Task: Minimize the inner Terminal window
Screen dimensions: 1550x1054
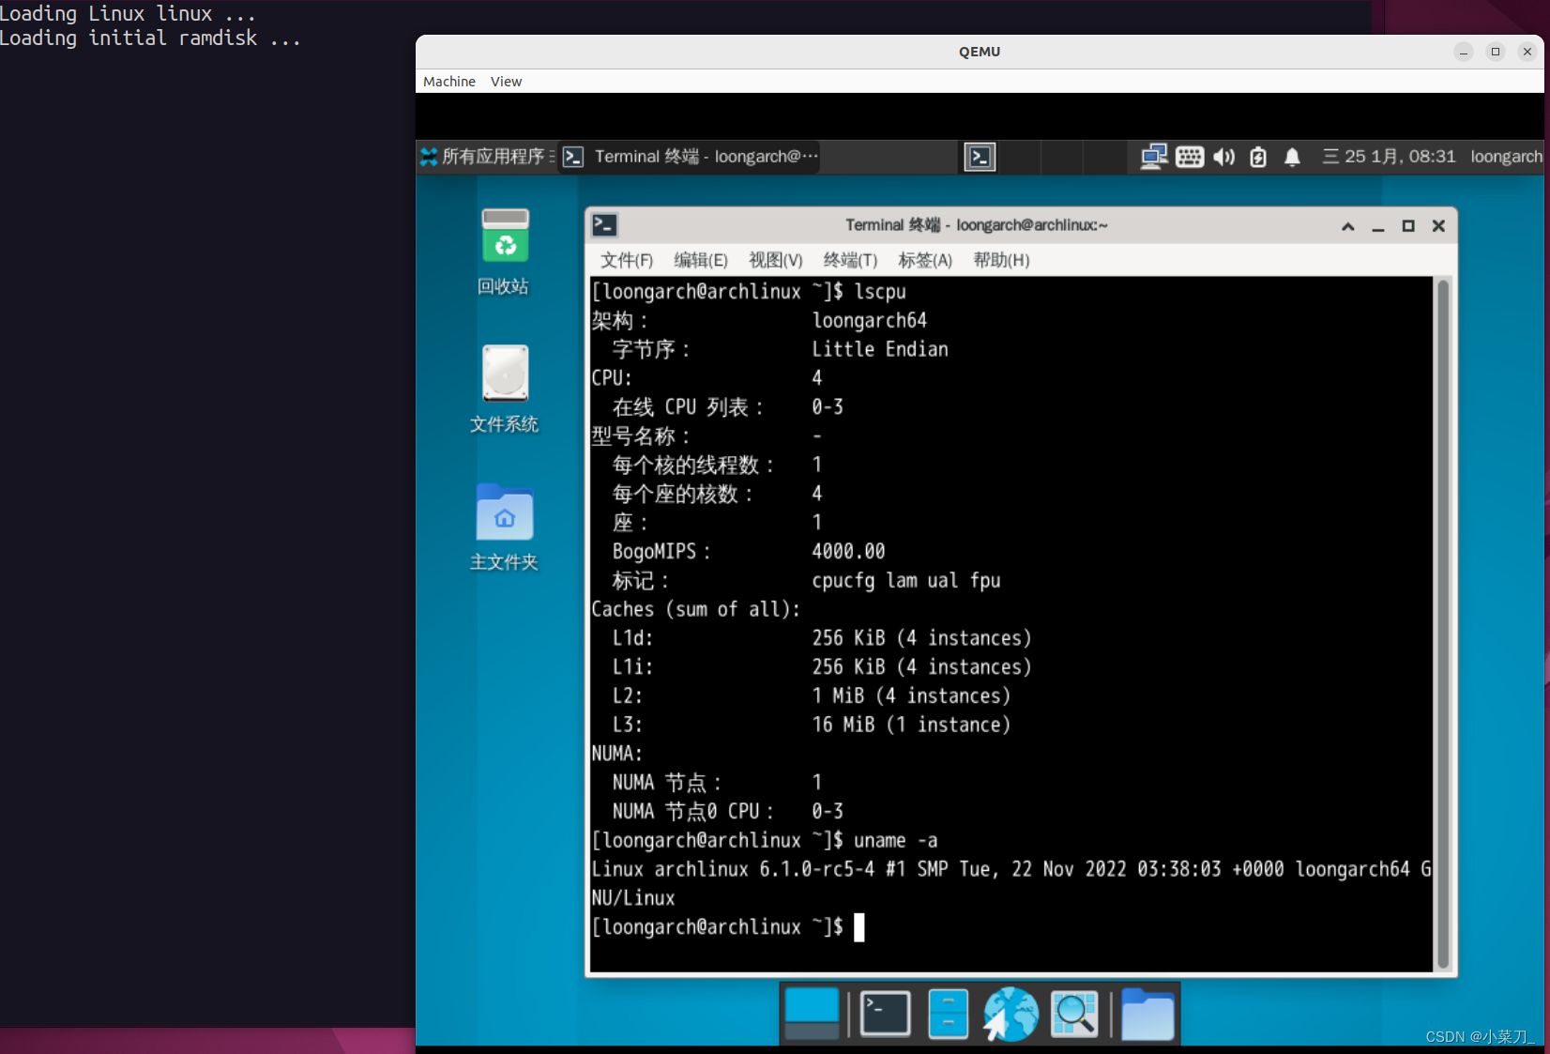Action: click(x=1378, y=226)
